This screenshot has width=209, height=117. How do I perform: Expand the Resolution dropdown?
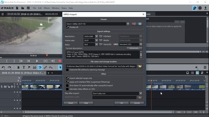point(97,36)
